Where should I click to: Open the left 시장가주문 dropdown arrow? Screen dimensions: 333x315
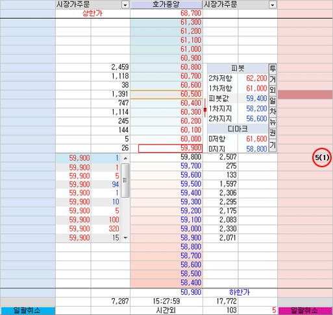125,5
